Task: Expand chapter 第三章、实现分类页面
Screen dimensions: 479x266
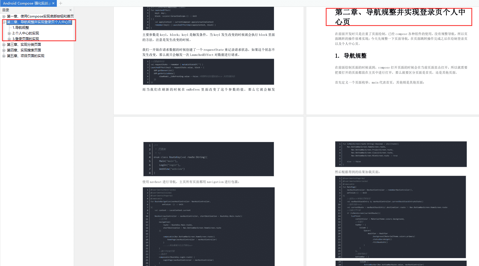Action: [4, 44]
